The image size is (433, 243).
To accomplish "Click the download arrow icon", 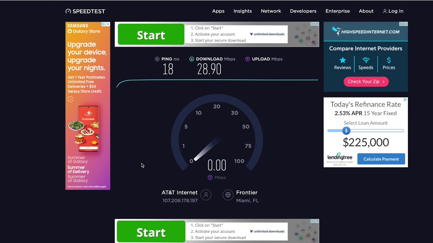I will point(191,59).
